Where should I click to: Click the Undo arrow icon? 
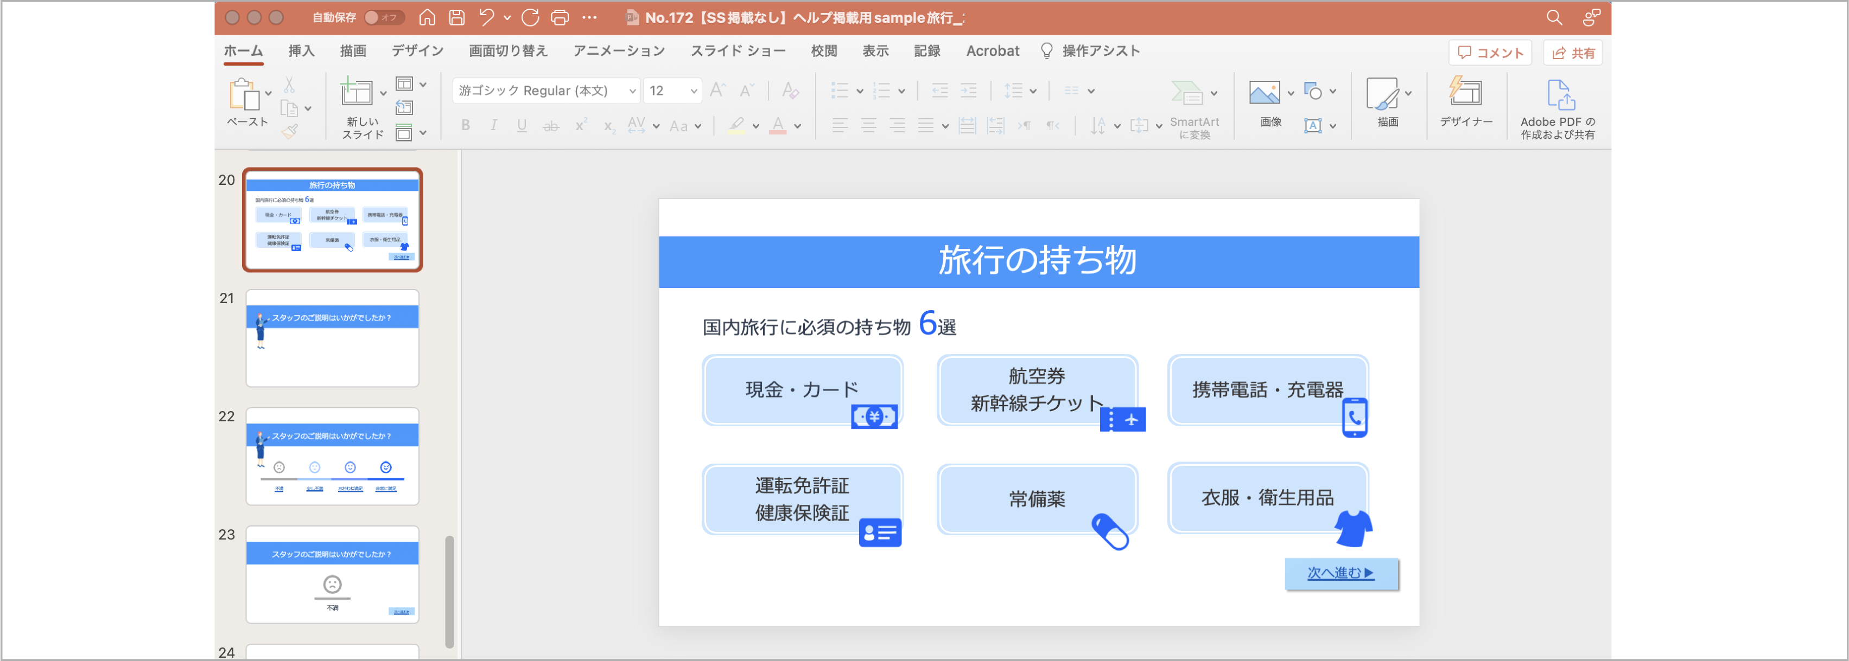click(x=487, y=17)
